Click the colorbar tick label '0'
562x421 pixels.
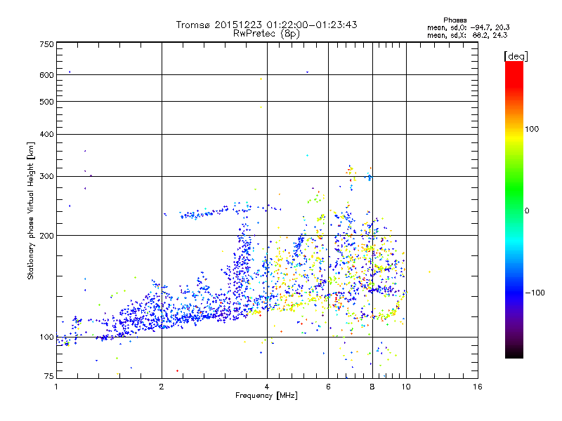pyautogui.click(x=527, y=210)
